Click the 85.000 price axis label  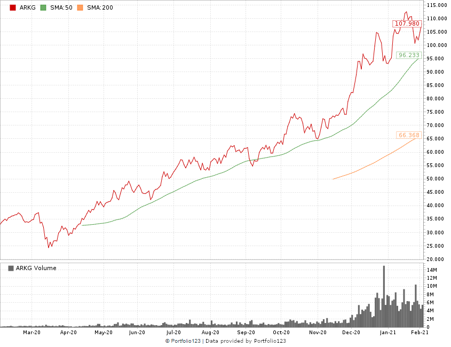tap(436, 85)
